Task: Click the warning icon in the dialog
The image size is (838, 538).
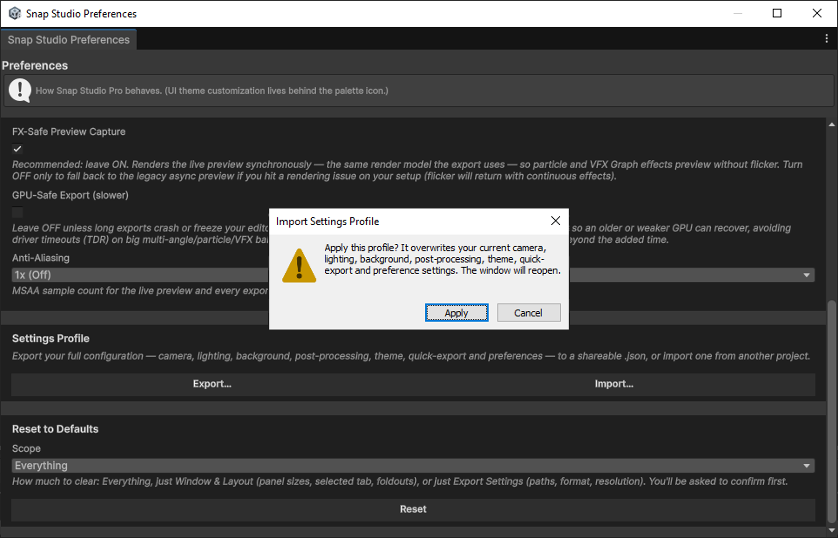Action: tap(299, 266)
